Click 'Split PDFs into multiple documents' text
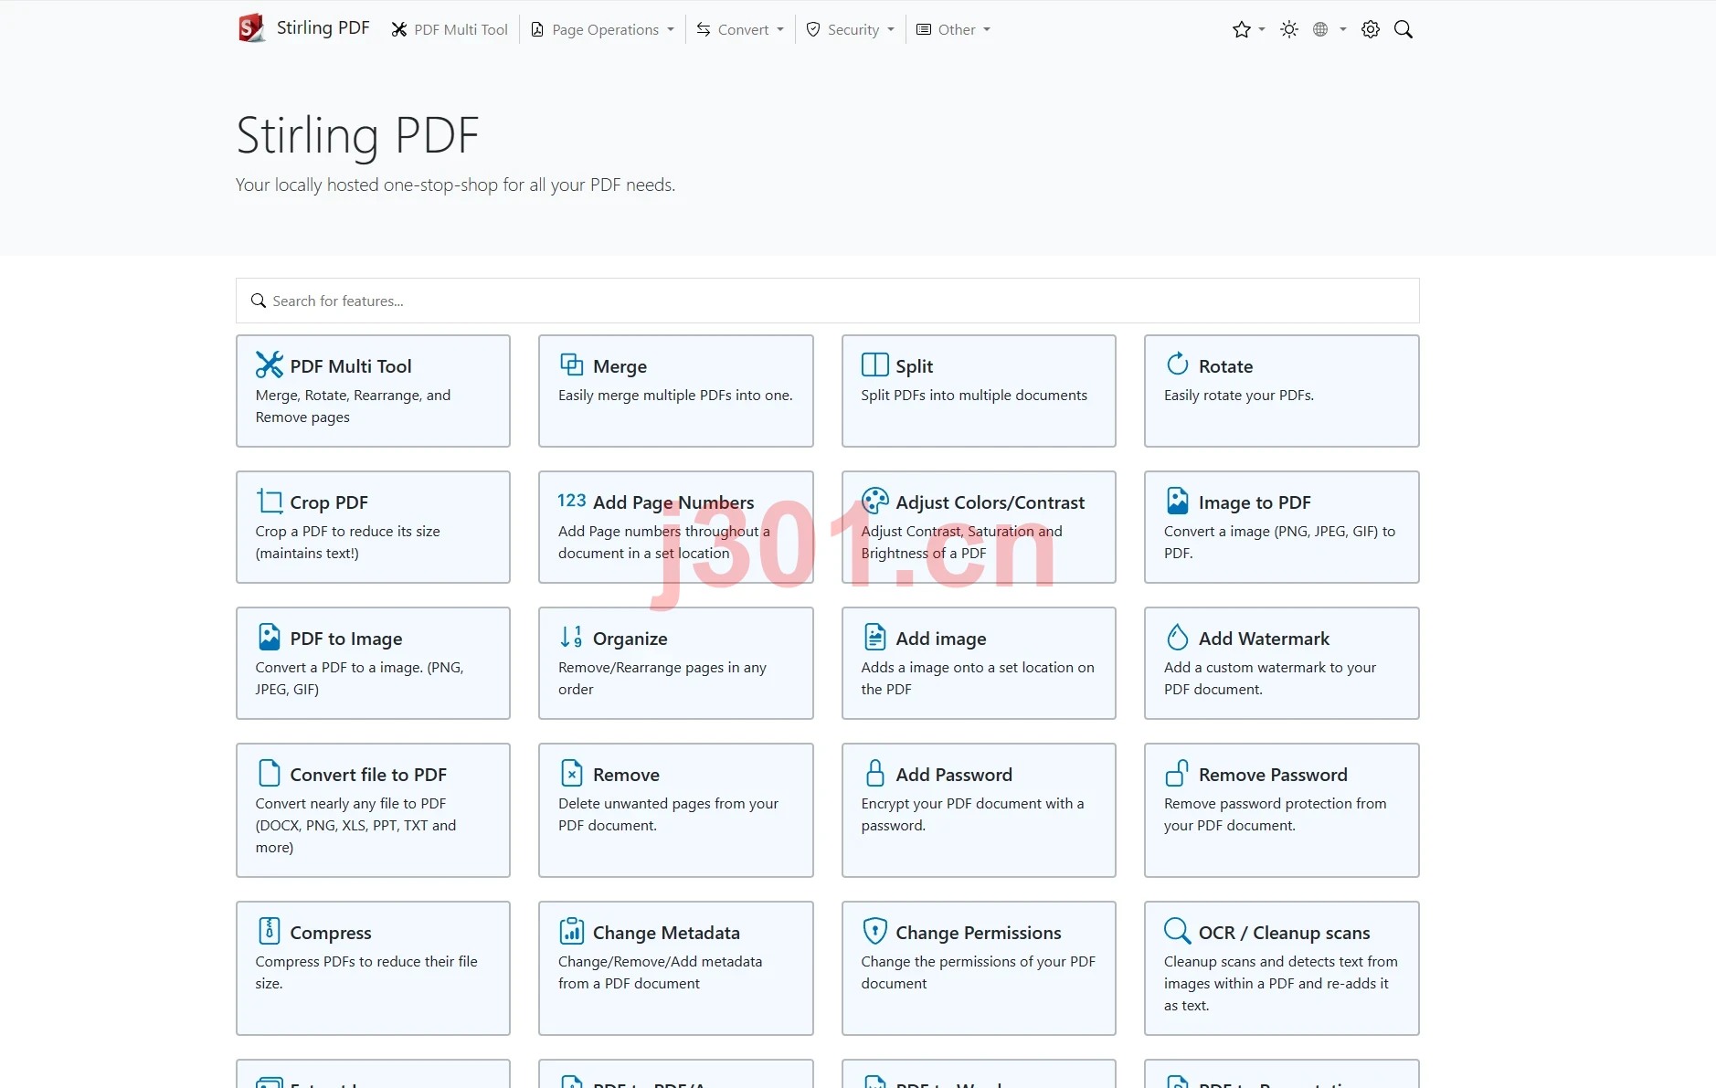The height and width of the screenshot is (1088, 1716). (x=974, y=396)
